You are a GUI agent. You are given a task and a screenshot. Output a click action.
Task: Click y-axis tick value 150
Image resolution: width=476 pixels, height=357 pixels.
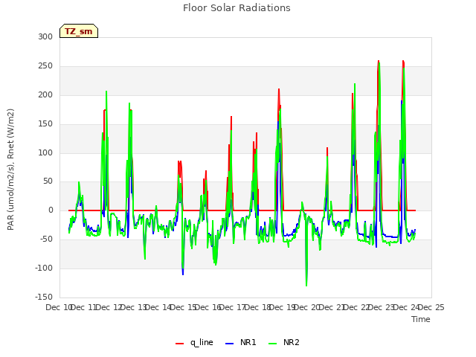pos(45,123)
